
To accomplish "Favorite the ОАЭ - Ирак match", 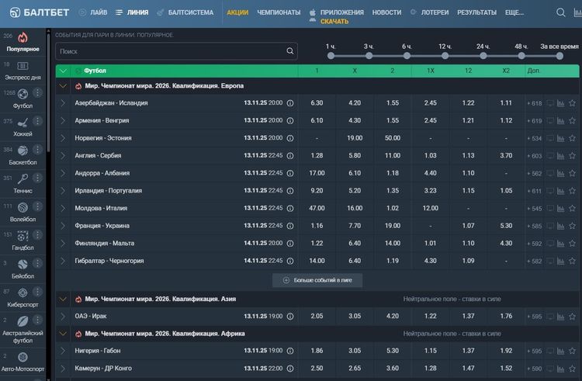I will click(x=573, y=316).
